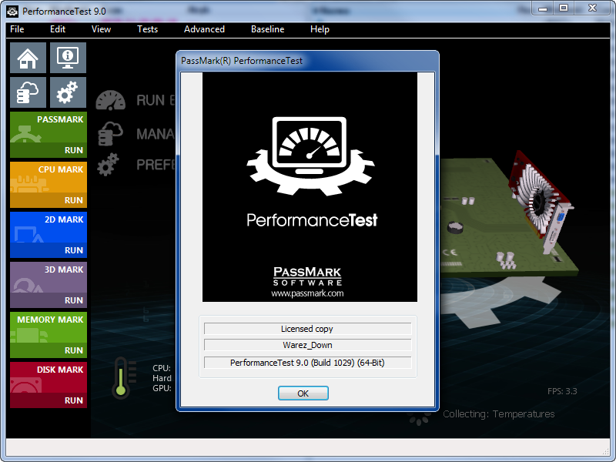Open the Baseline menu
The image size is (616, 462).
point(267,29)
